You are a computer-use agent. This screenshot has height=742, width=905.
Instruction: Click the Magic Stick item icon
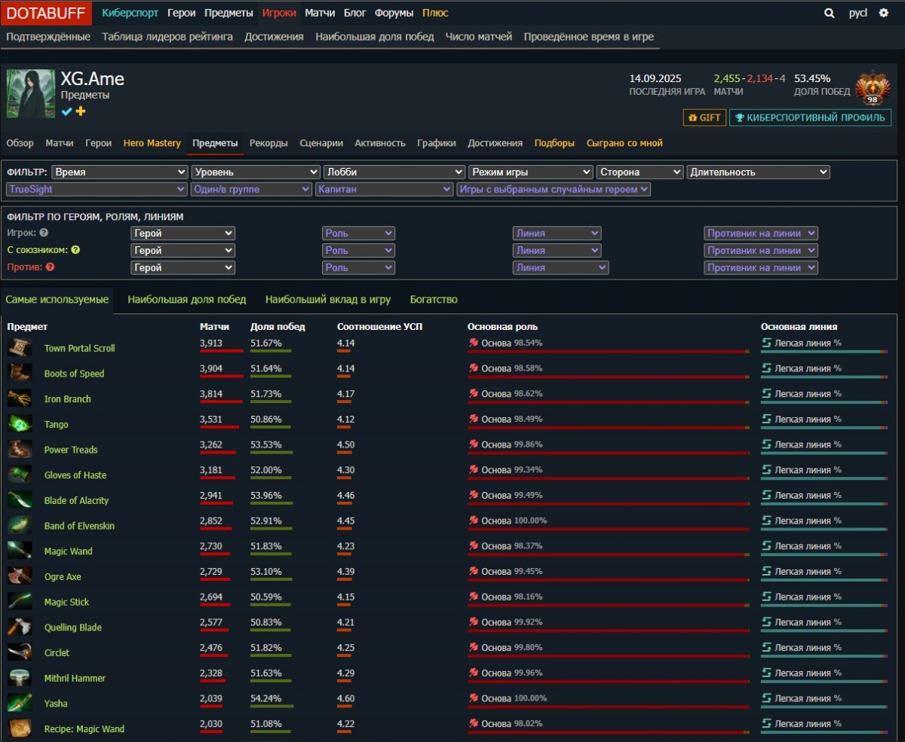20,602
